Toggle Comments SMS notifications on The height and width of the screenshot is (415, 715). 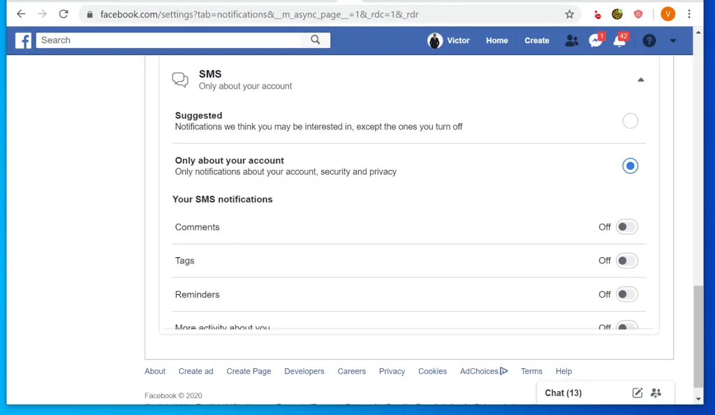point(626,226)
